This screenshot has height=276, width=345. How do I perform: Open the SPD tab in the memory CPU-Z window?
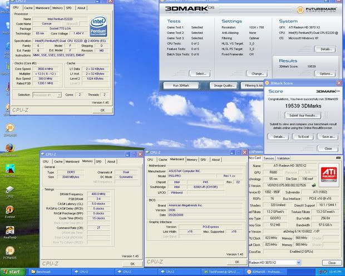99,161
